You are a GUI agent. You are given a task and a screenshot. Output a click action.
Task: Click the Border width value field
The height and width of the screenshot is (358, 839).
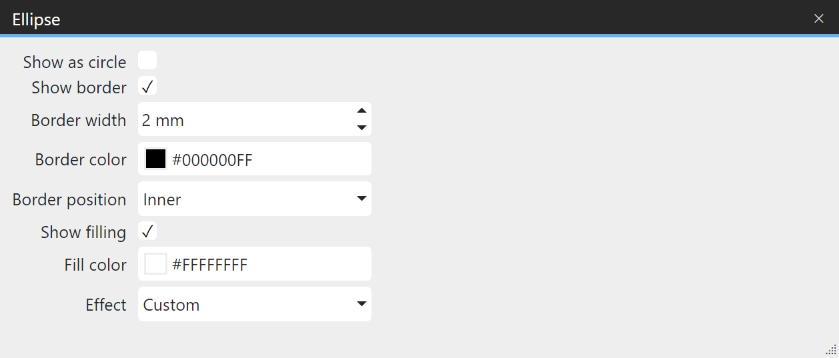(x=240, y=120)
